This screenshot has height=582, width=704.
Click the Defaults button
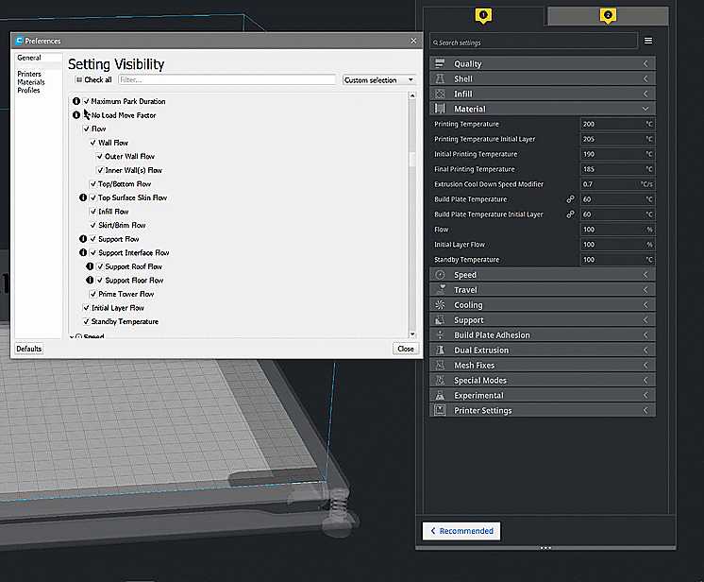[x=29, y=349]
